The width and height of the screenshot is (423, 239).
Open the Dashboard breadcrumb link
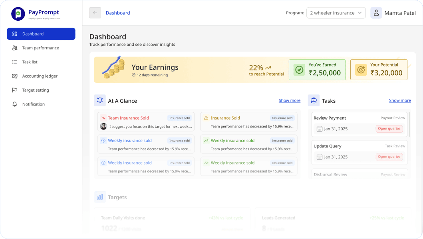[118, 13]
